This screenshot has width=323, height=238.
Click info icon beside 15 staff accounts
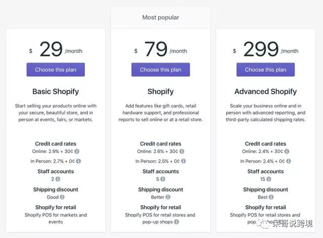(x=270, y=179)
